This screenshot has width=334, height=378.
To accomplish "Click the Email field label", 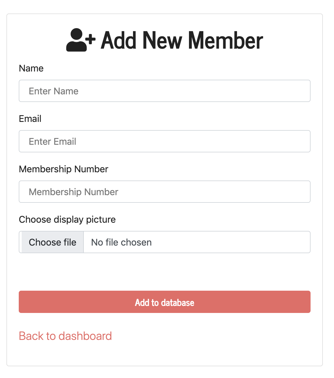I will point(30,119).
